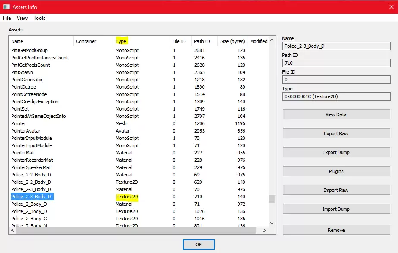Select the Pointer Mesh row
The width and height of the screenshot is (398, 253).
coord(138,123)
